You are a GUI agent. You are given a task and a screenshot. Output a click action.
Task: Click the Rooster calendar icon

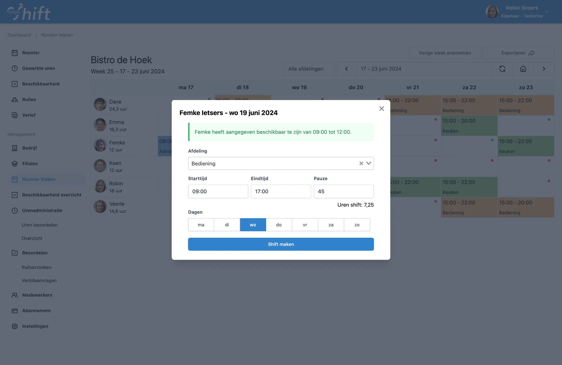(15, 53)
